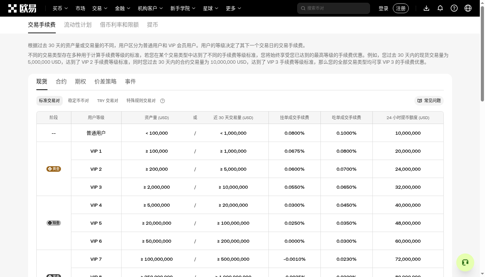Expand the 买币 dropdown menu
The image size is (485, 277).
(x=60, y=8)
